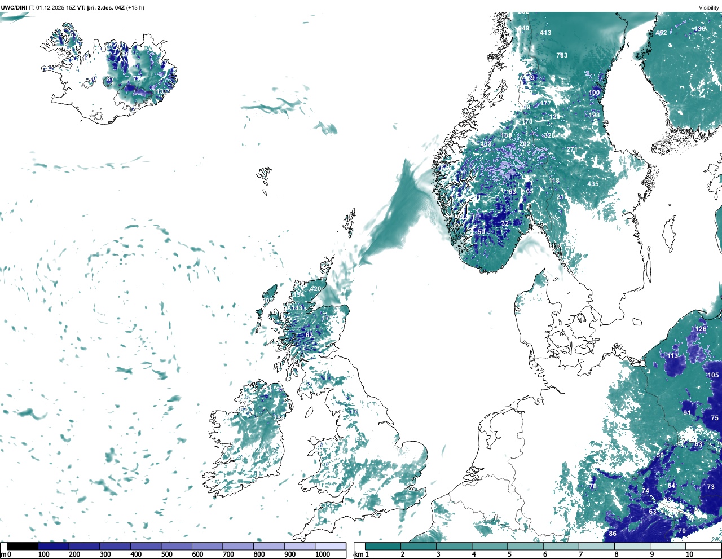This screenshot has width=722, height=559.
Task: Click the black 0–100 m legend swatch
Action: [23, 546]
